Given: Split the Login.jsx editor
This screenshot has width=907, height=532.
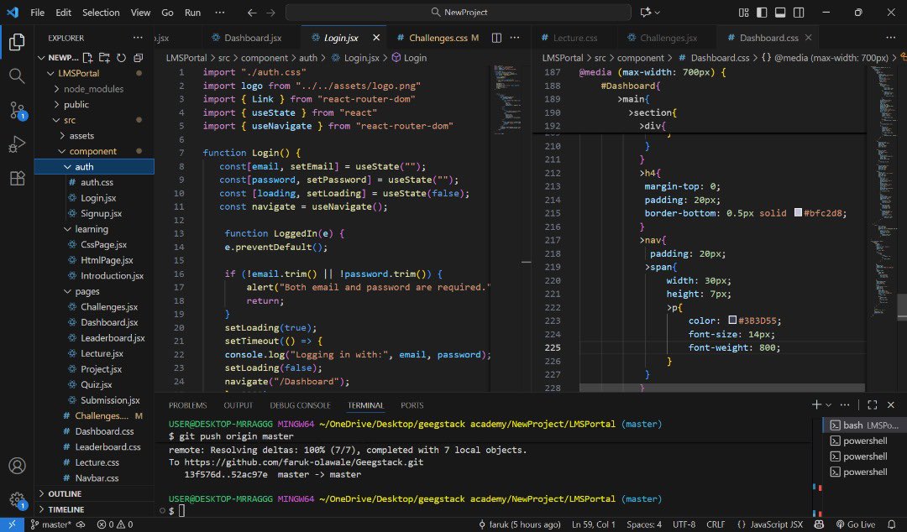Looking at the screenshot, I should pyautogui.click(x=495, y=38).
